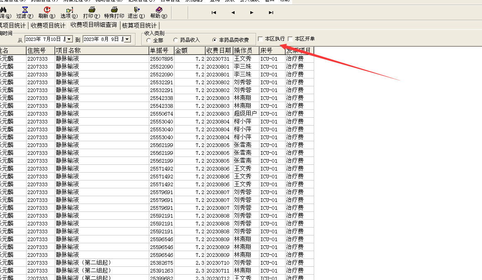Switch to the 收费项目统计 tab
This screenshot has width=482, height=280.
(x=48, y=26)
